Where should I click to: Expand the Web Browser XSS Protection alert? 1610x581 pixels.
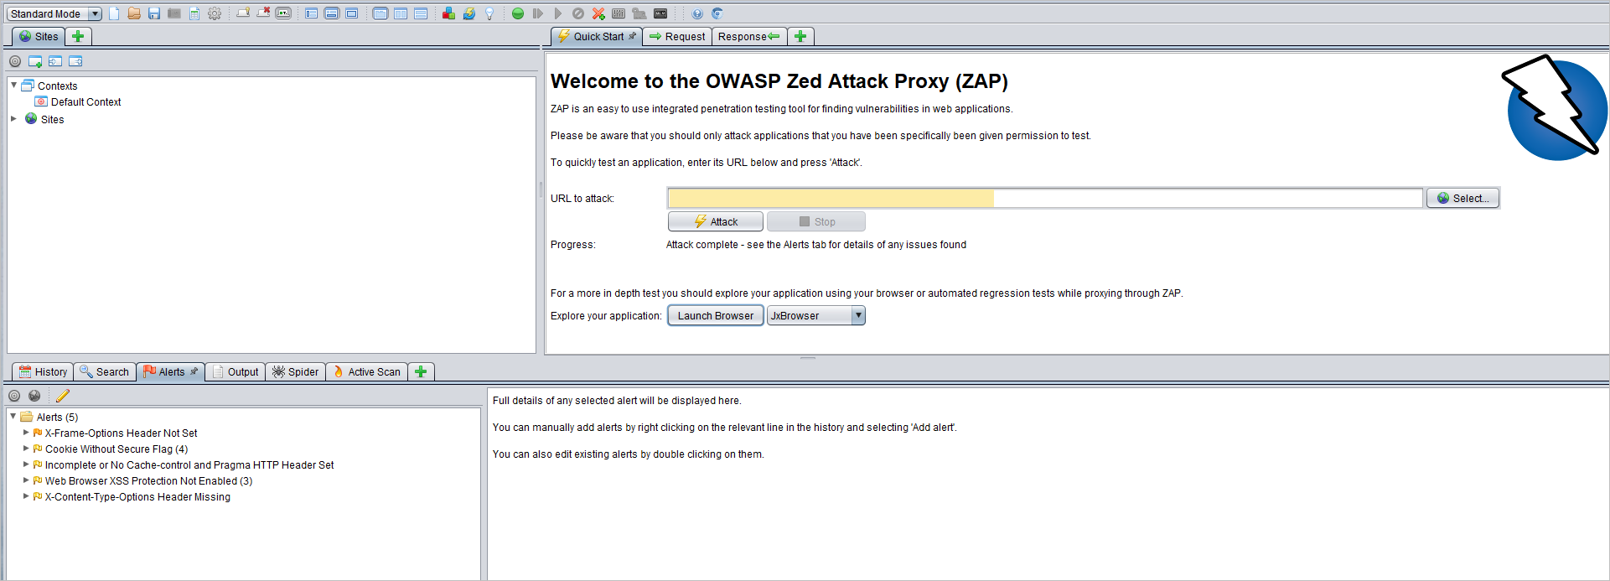pos(26,480)
